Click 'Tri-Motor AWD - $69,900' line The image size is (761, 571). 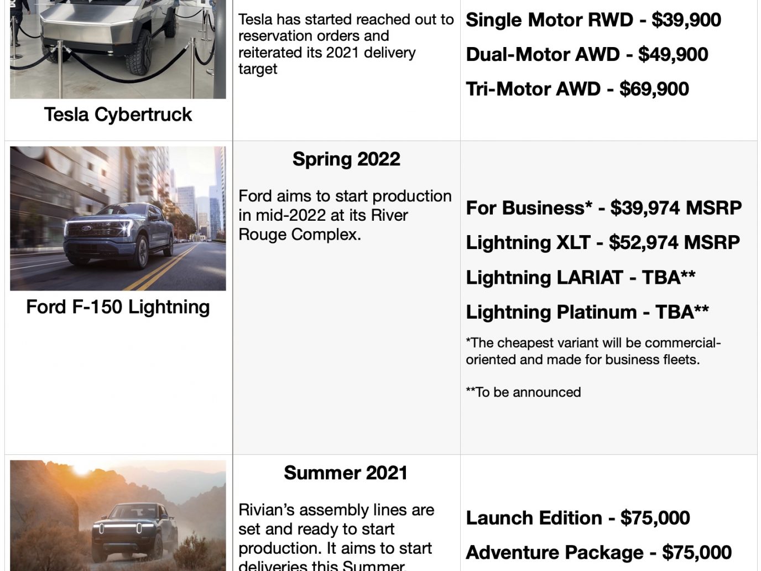(577, 89)
